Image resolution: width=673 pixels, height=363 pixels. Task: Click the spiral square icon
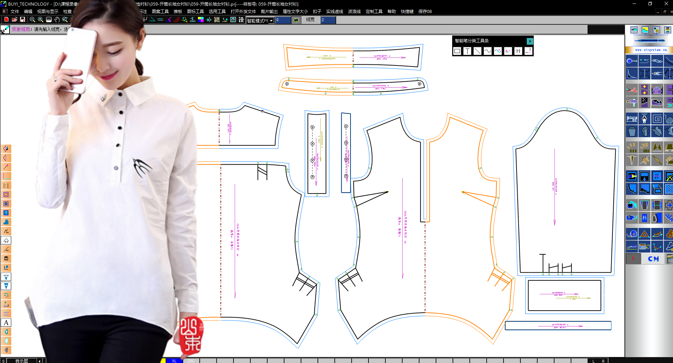(657, 119)
